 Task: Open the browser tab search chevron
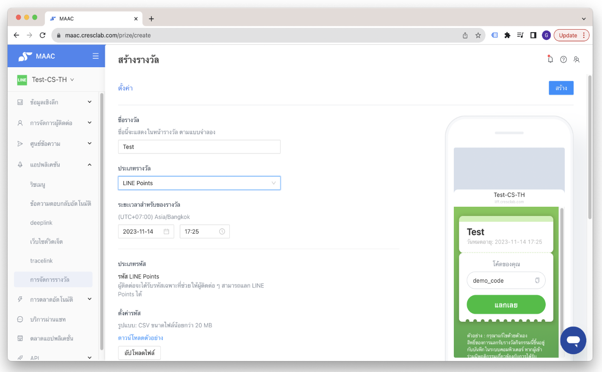tap(584, 19)
